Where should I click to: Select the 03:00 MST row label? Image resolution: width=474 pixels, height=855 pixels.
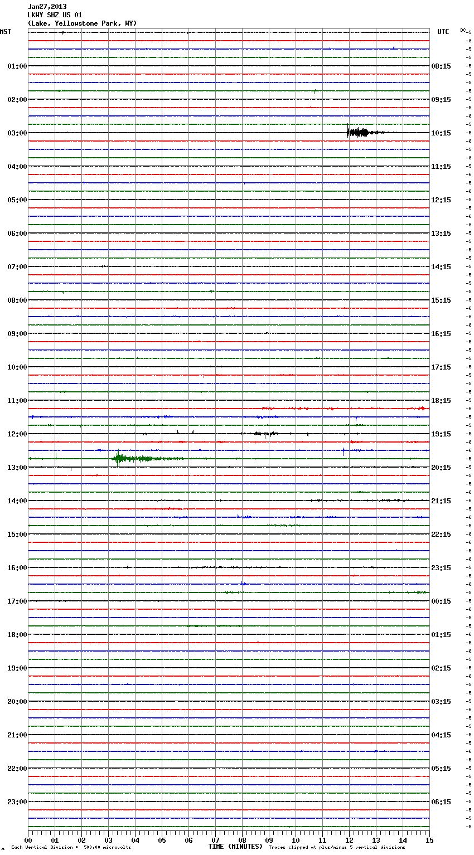(x=17, y=133)
